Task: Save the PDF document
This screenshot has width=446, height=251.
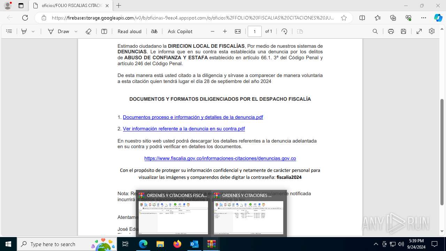Action: point(403,31)
